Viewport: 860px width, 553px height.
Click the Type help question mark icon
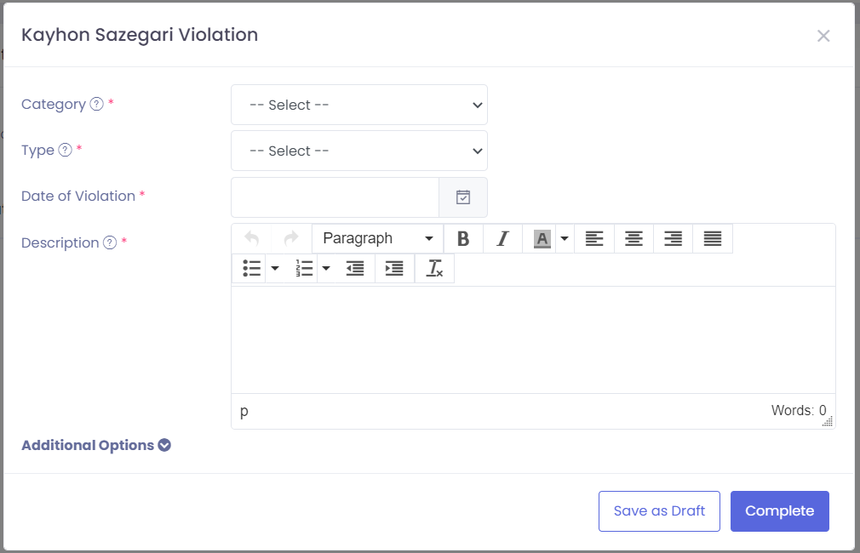(66, 150)
